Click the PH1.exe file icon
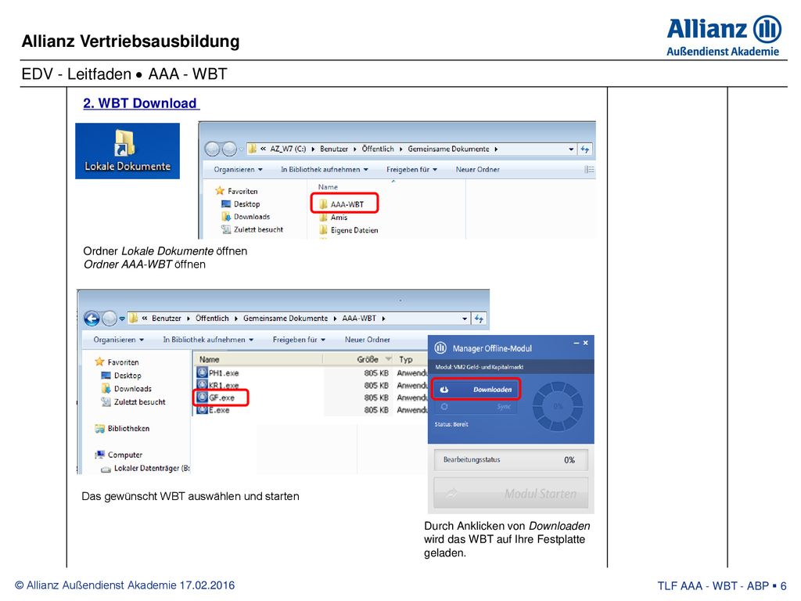 click(202, 372)
